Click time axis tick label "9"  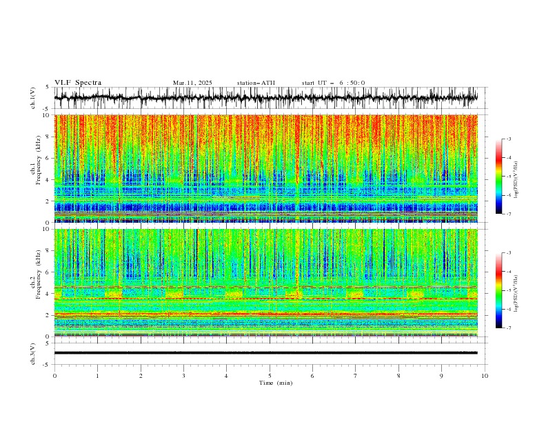(x=441, y=376)
